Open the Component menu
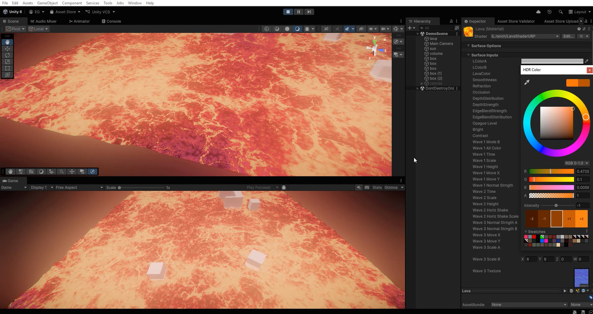Image resolution: width=593 pixels, height=314 pixels. tap(72, 3)
